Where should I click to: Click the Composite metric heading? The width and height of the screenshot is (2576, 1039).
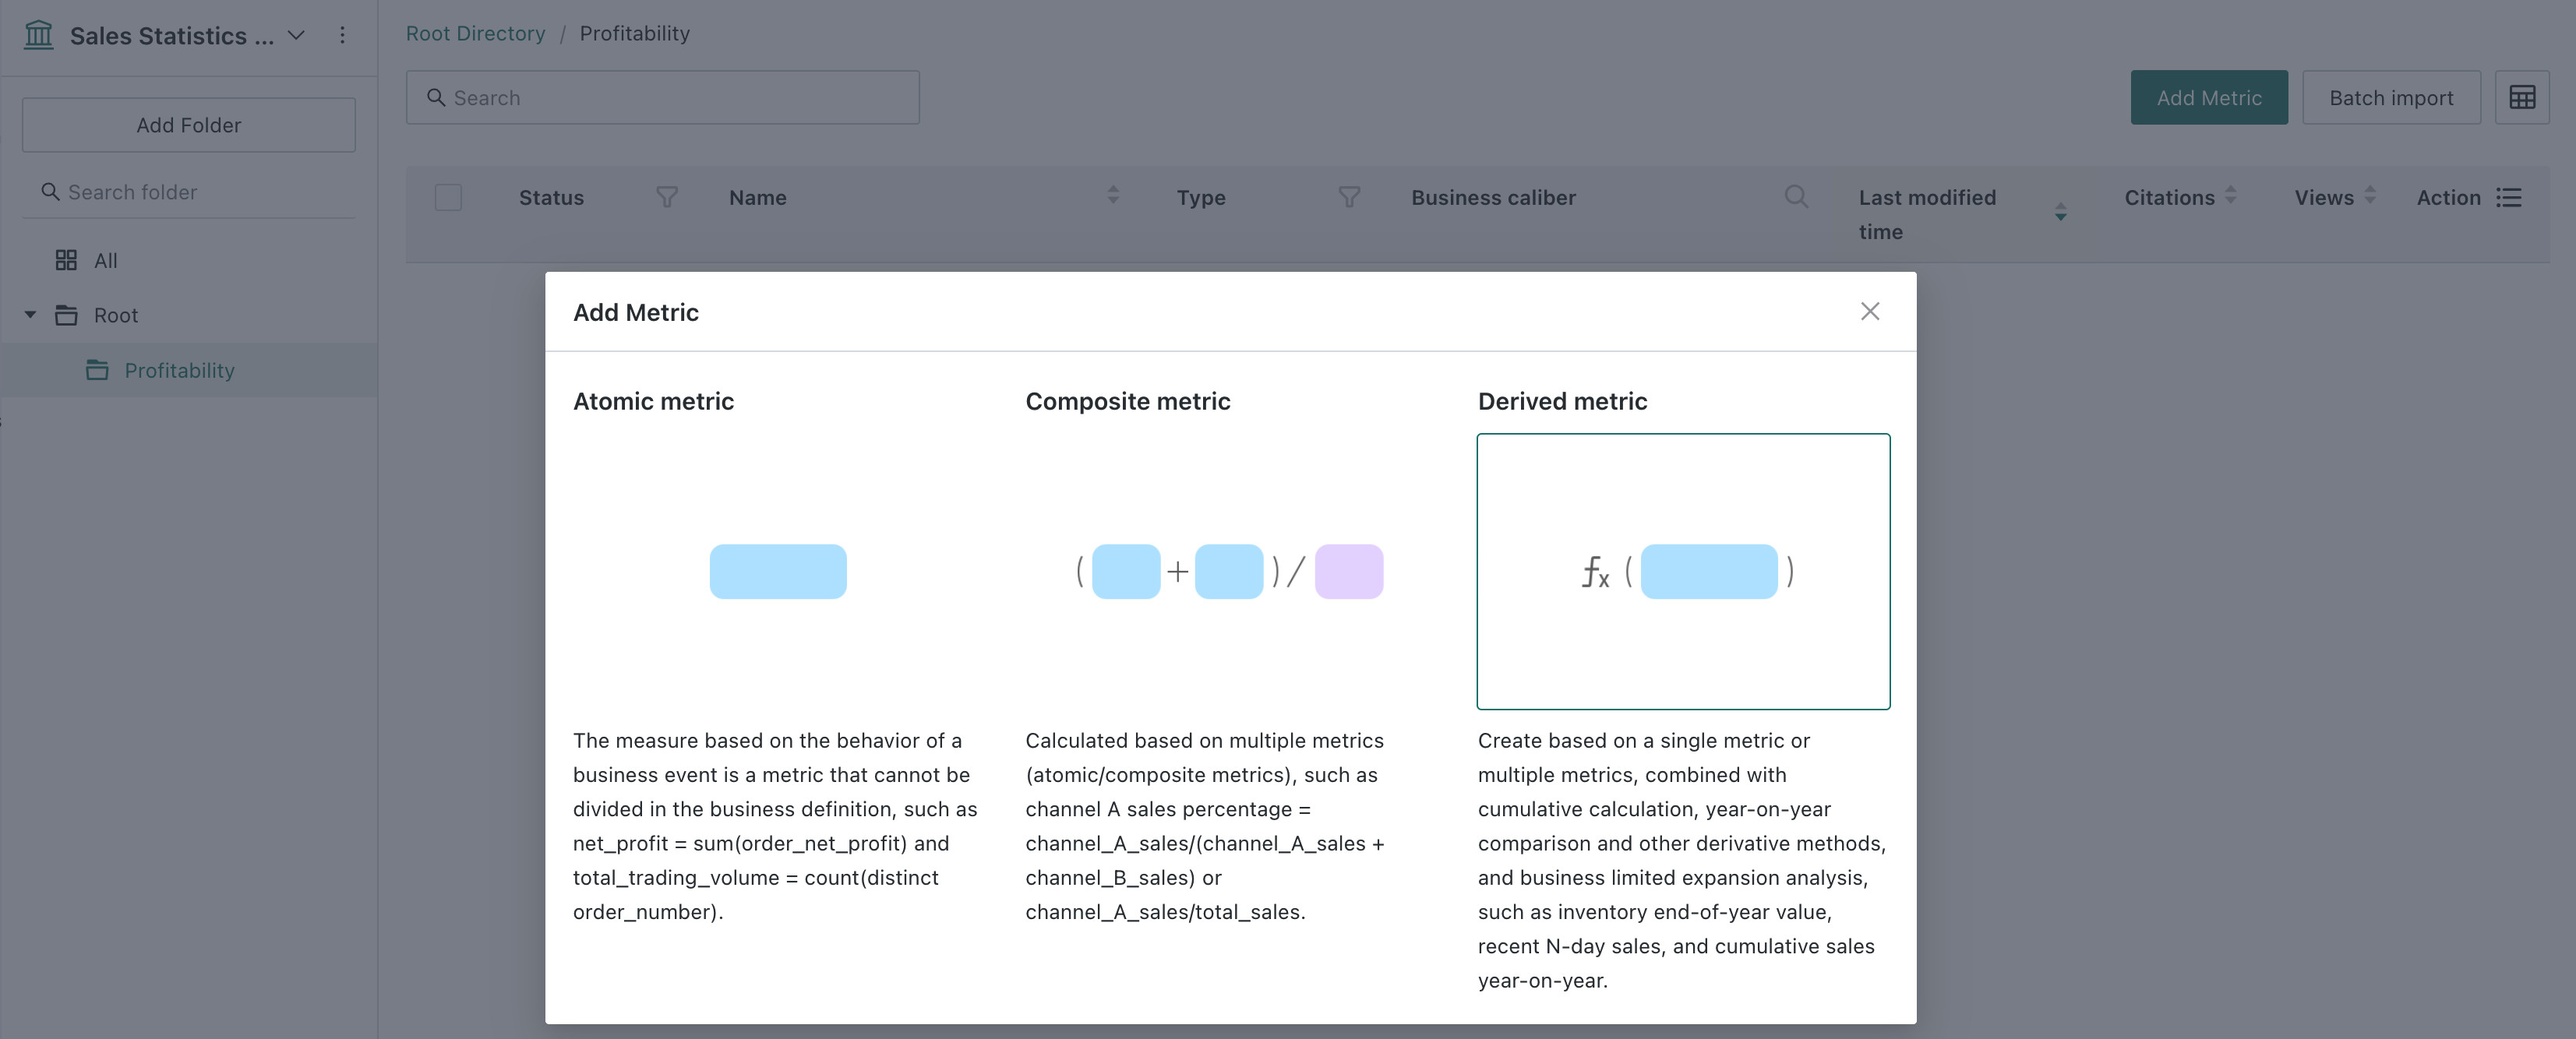[x=1127, y=401]
